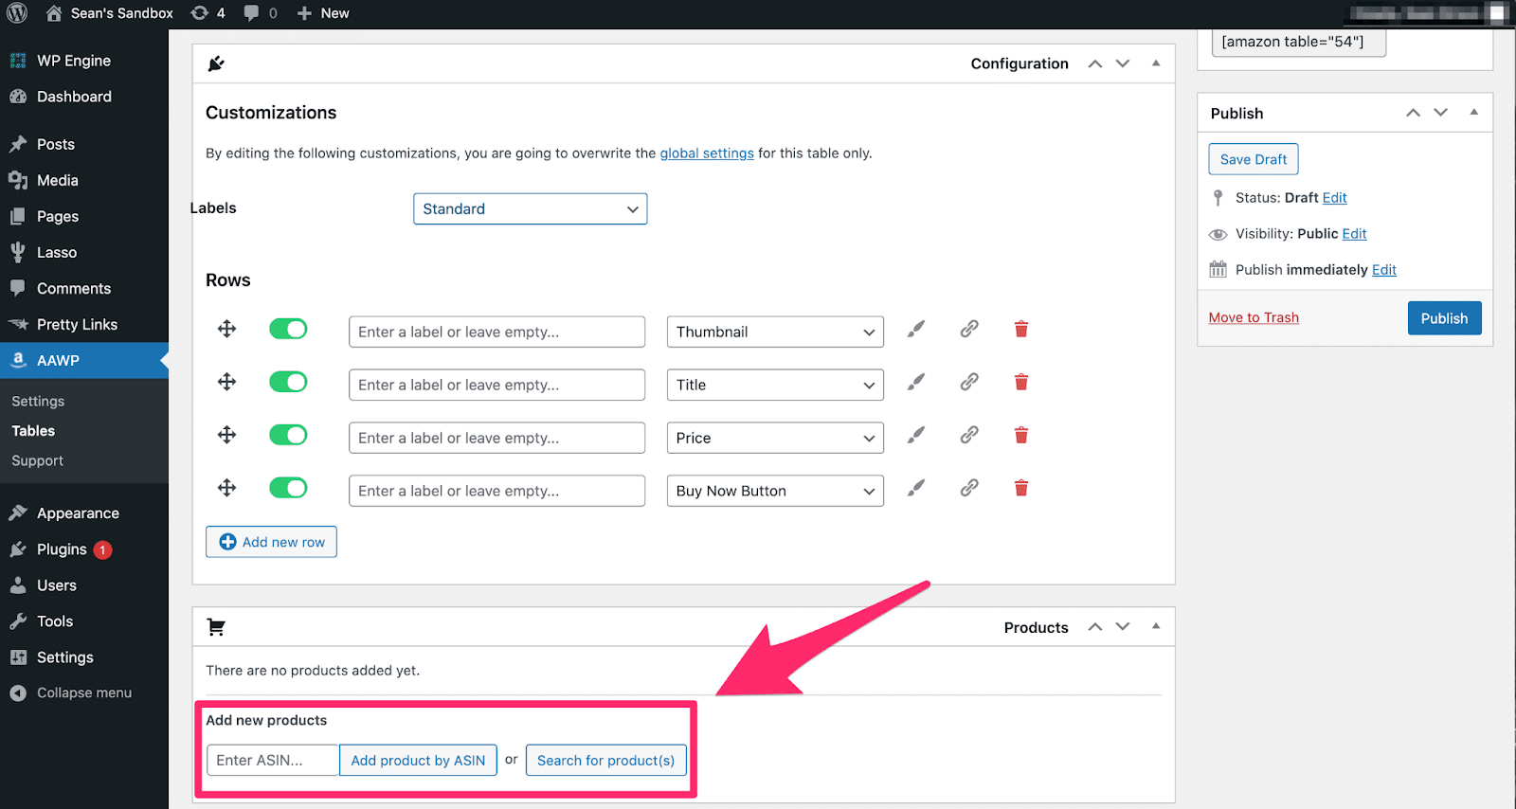
Task: Open the Title row type dropdown
Action: click(x=775, y=385)
